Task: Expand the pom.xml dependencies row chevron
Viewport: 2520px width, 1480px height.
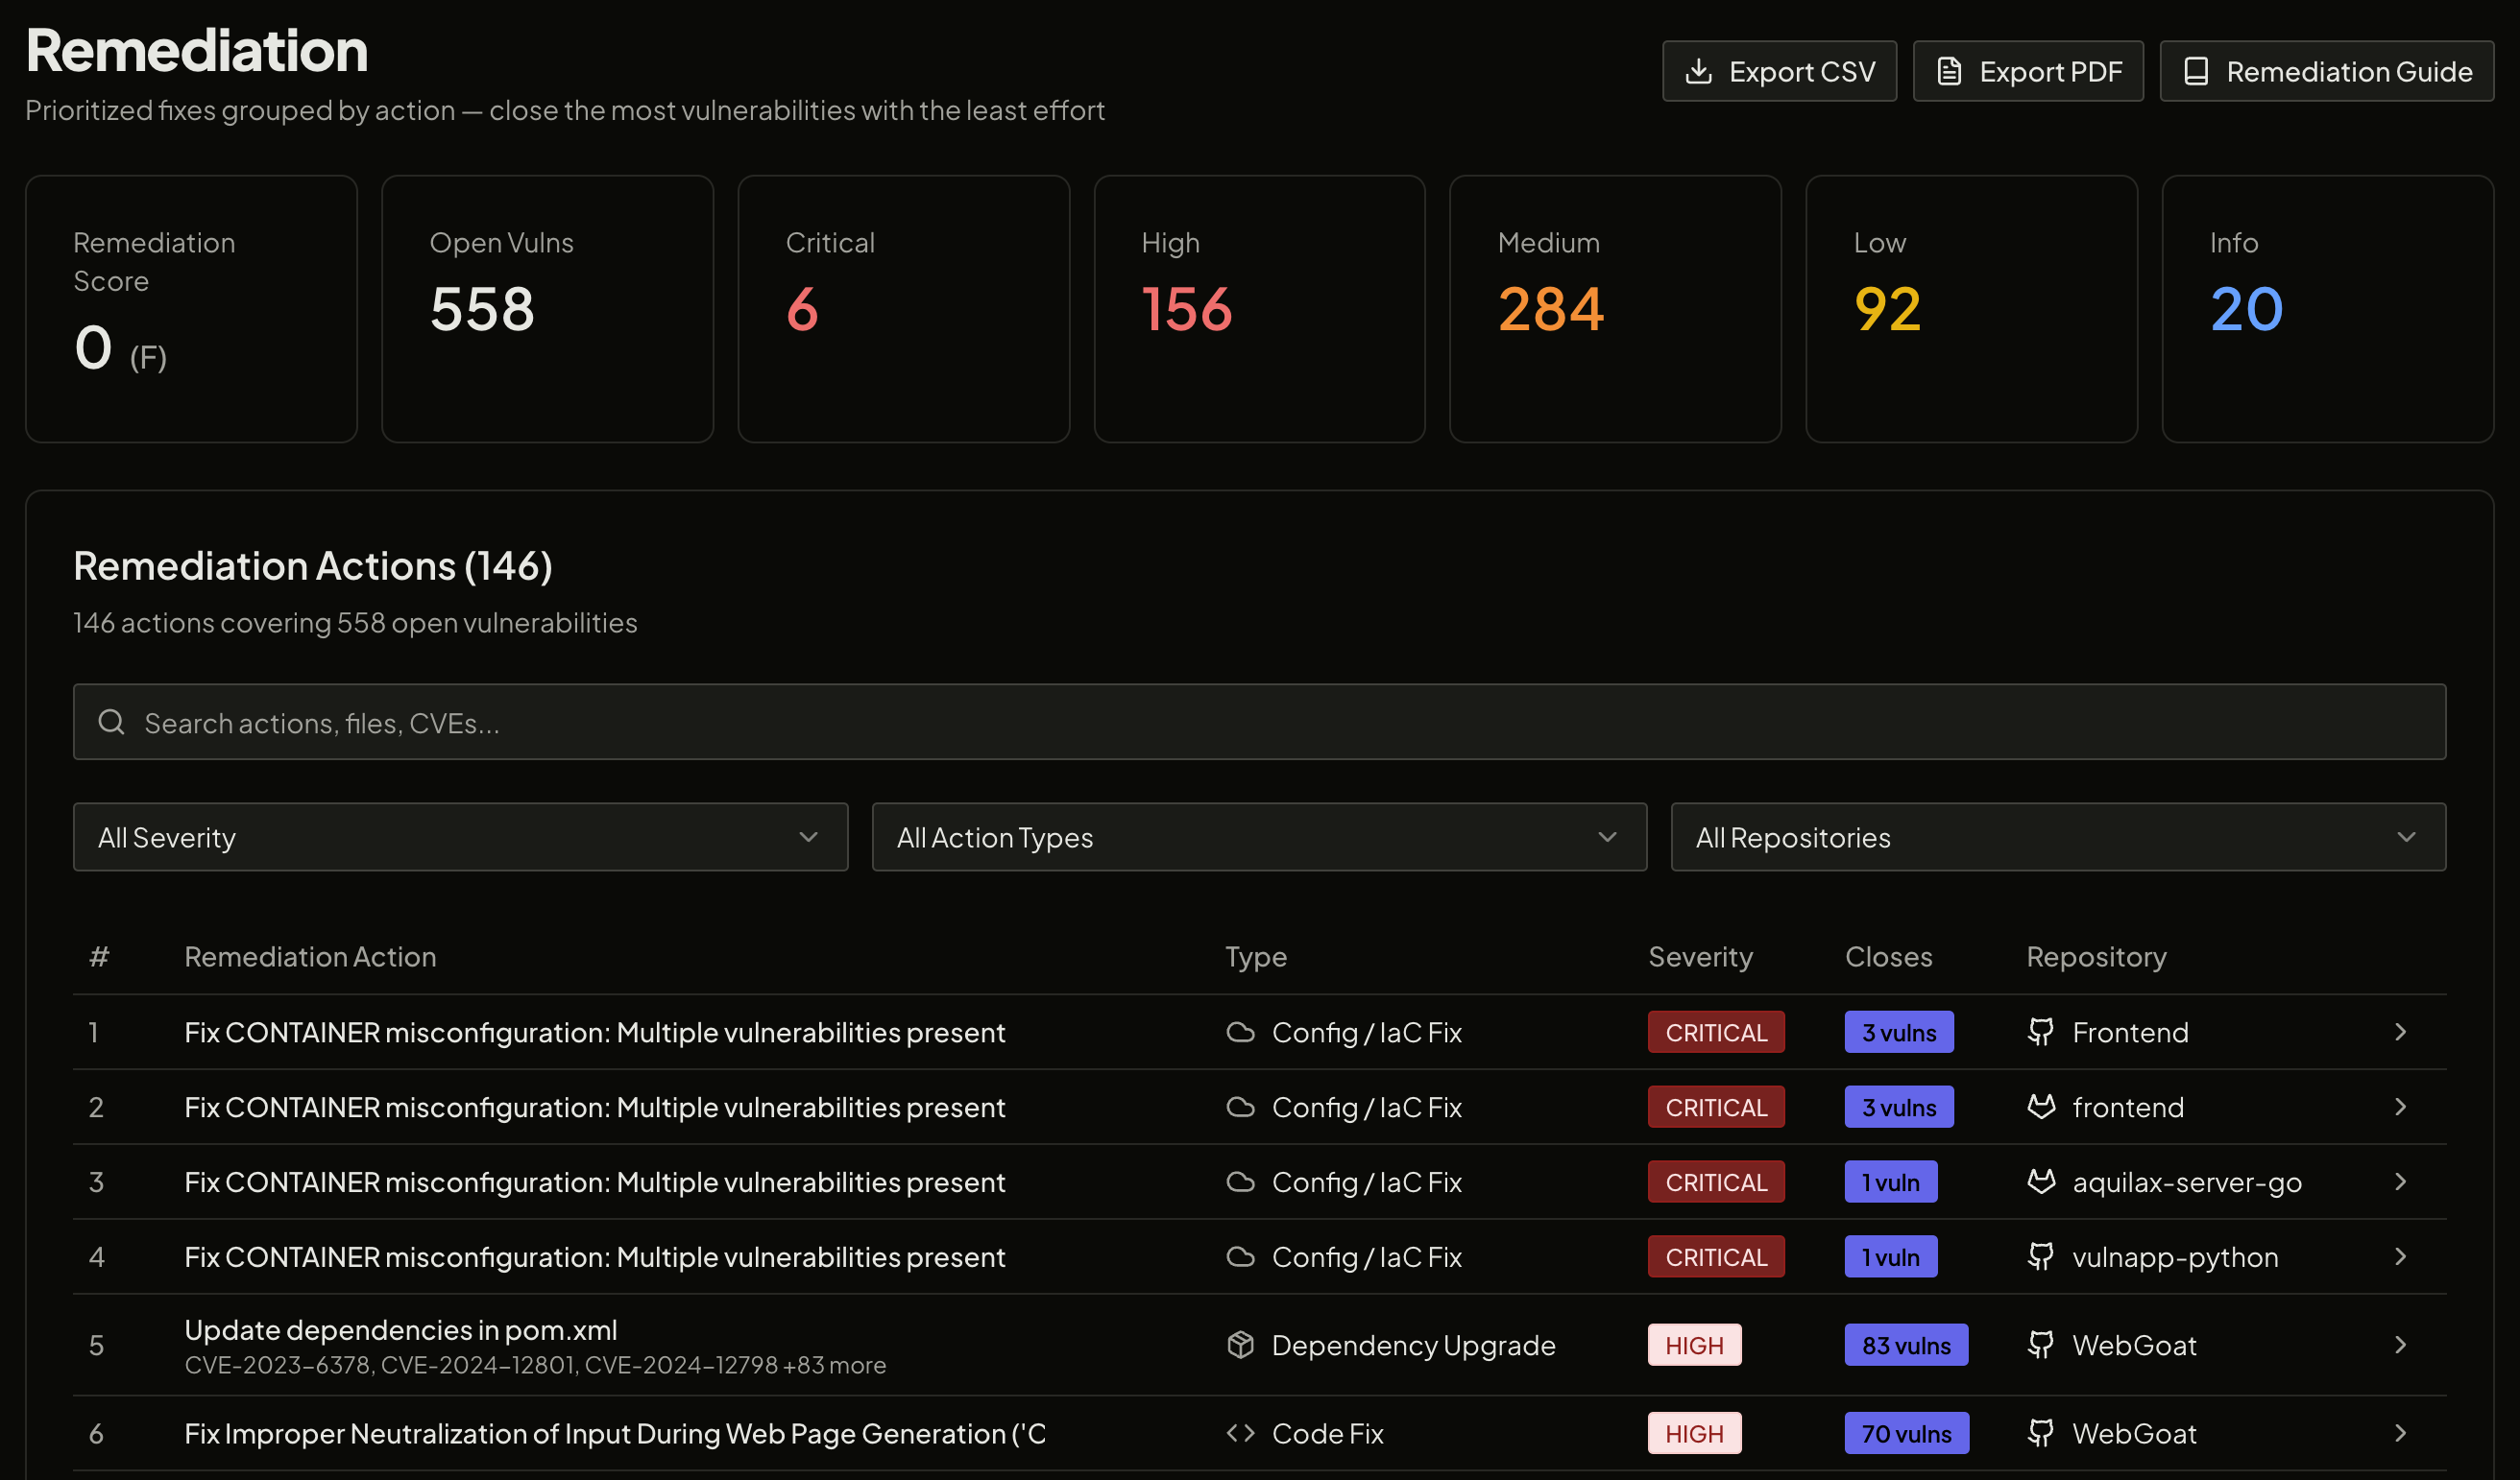Action: (2400, 1344)
